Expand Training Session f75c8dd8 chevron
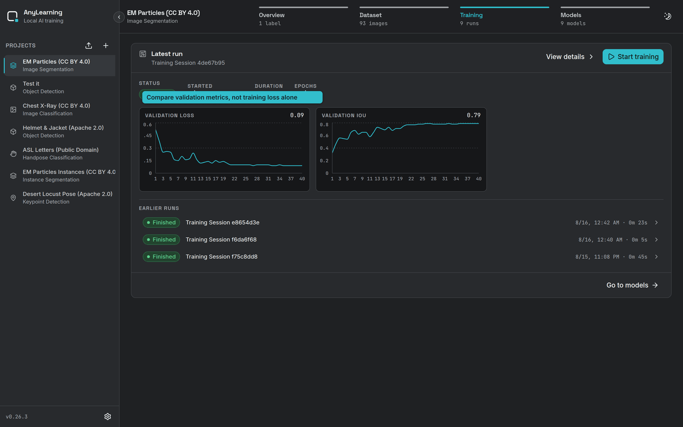The height and width of the screenshot is (427, 683). click(x=657, y=257)
